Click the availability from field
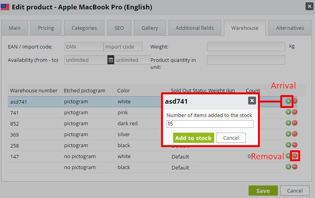Screen dimensions: 315x198 point(86,60)
